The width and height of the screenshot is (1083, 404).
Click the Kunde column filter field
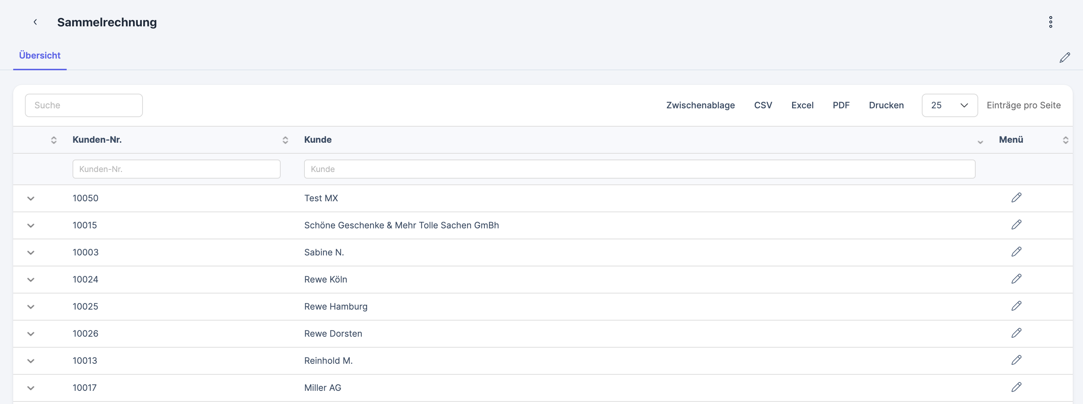point(639,169)
